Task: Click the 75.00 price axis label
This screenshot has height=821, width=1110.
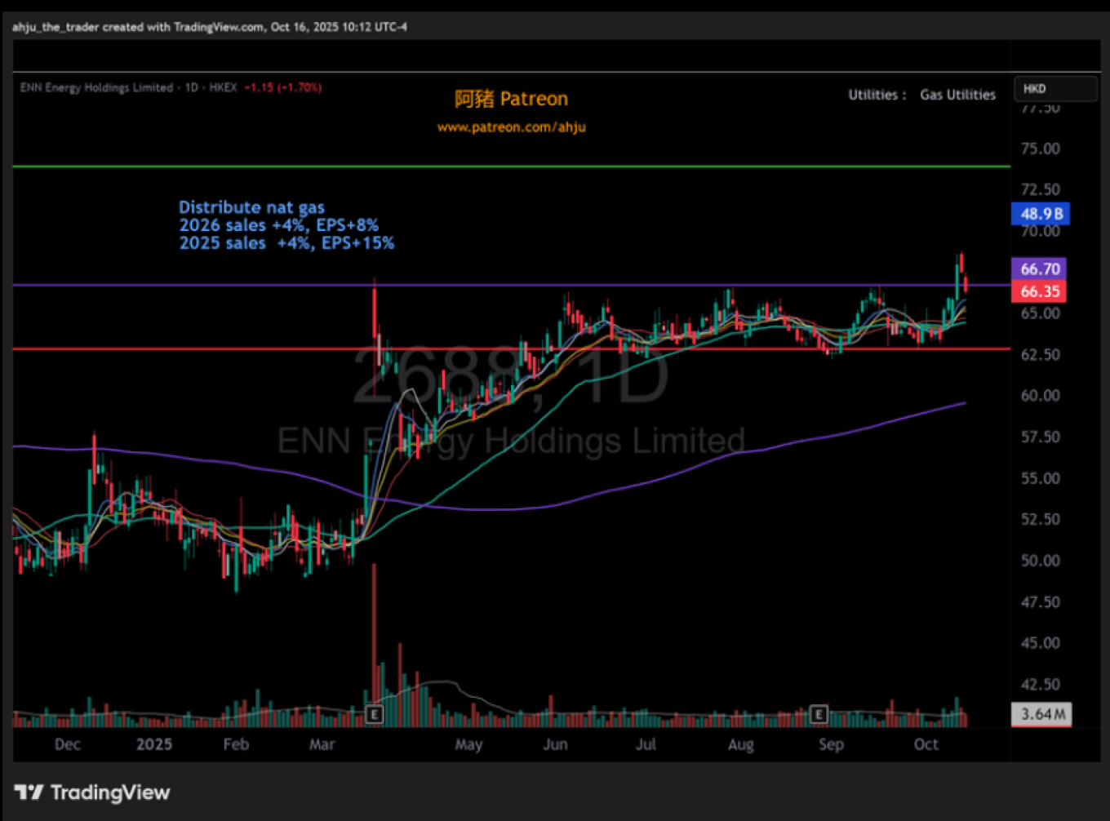Action: coord(1040,149)
